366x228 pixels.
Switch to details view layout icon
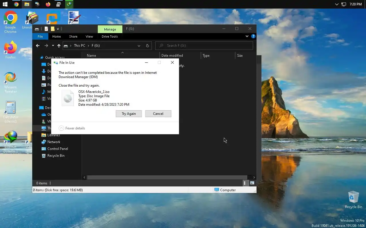[x=244, y=183]
